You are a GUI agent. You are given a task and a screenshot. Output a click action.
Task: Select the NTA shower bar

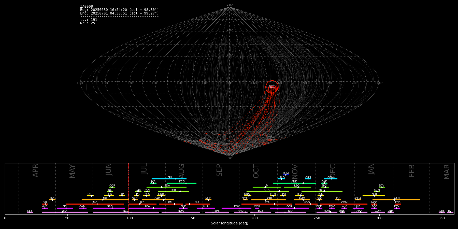tap(291, 212)
